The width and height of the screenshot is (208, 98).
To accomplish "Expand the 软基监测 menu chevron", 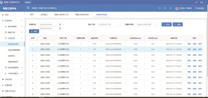I will point(22,85).
